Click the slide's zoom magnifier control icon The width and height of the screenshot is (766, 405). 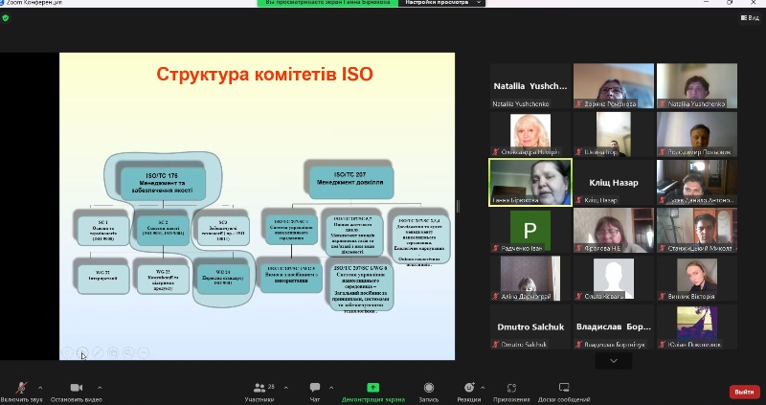click(127, 352)
